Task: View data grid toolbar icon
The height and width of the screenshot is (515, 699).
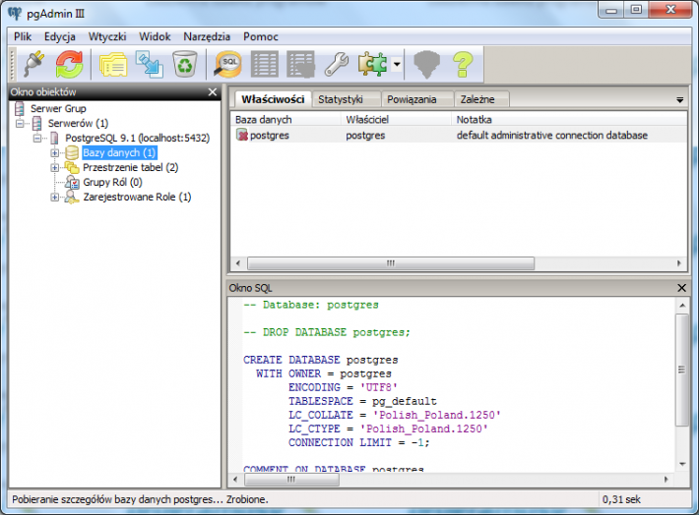Action: click(x=265, y=65)
